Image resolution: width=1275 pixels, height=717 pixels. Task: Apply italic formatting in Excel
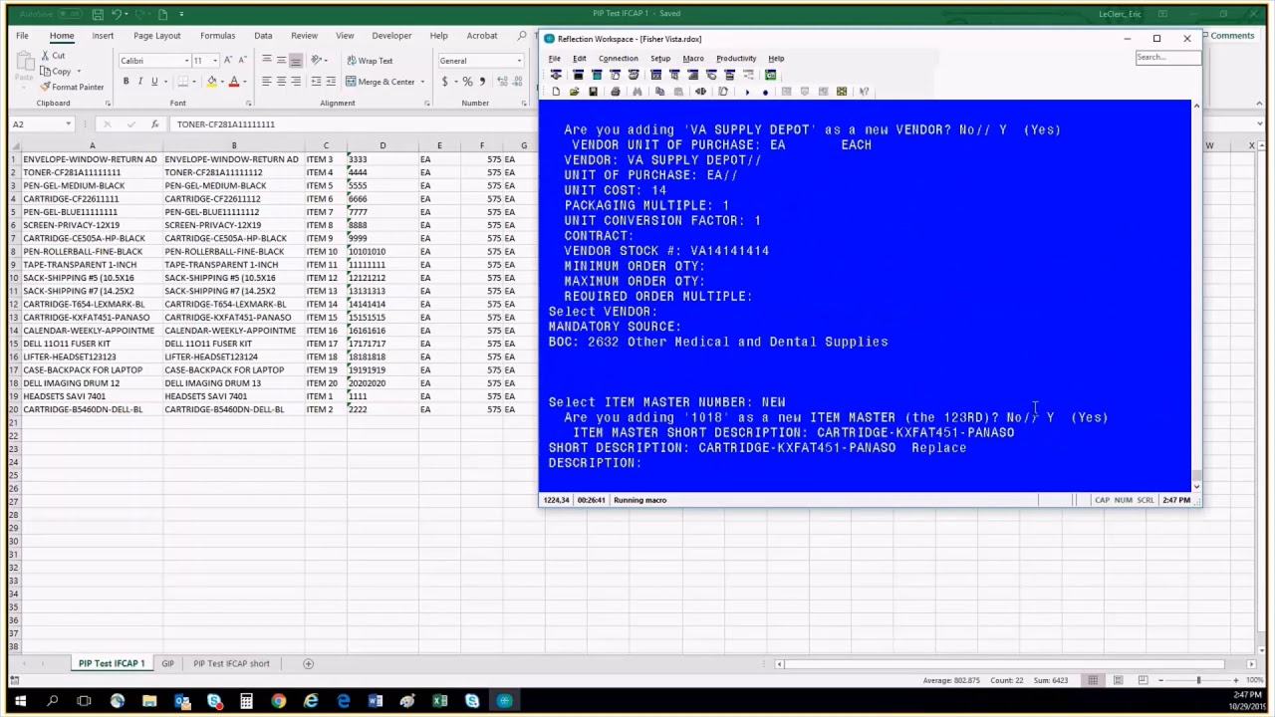tap(139, 82)
